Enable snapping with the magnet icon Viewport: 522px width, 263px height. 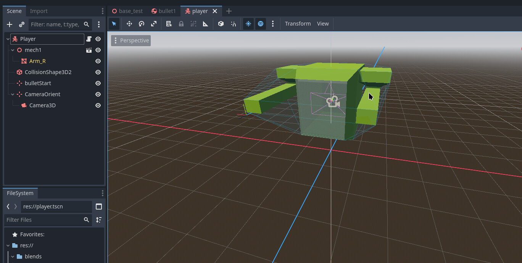click(x=233, y=24)
